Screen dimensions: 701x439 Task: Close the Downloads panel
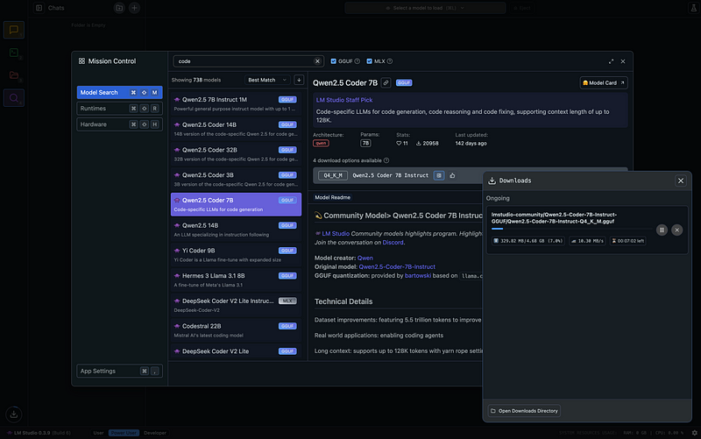click(681, 181)
